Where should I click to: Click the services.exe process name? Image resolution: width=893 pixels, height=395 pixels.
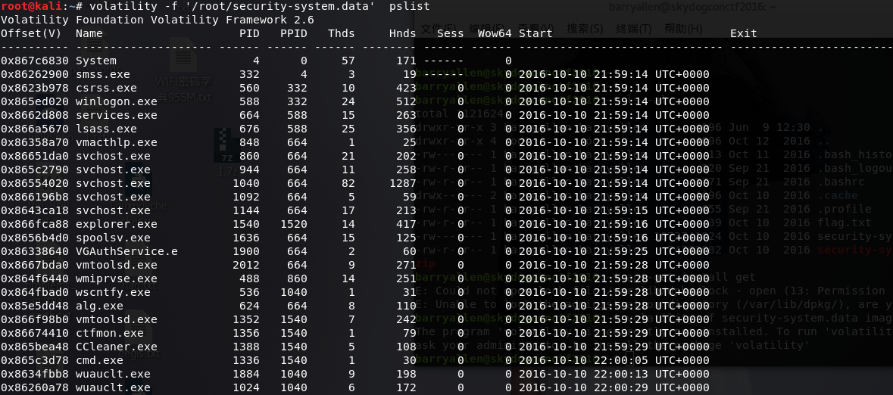tap(116, 116)
